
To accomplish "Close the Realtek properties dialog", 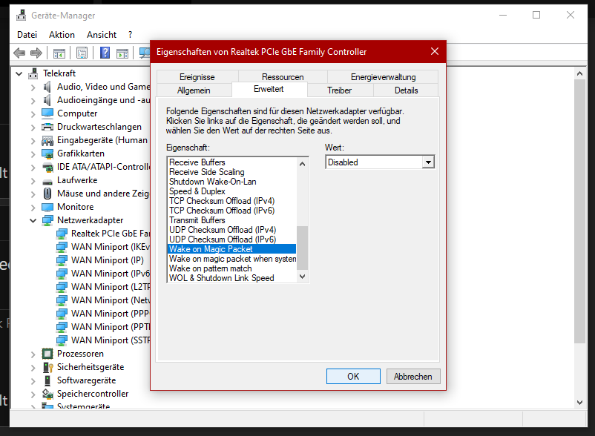I will tap(435, 52).
